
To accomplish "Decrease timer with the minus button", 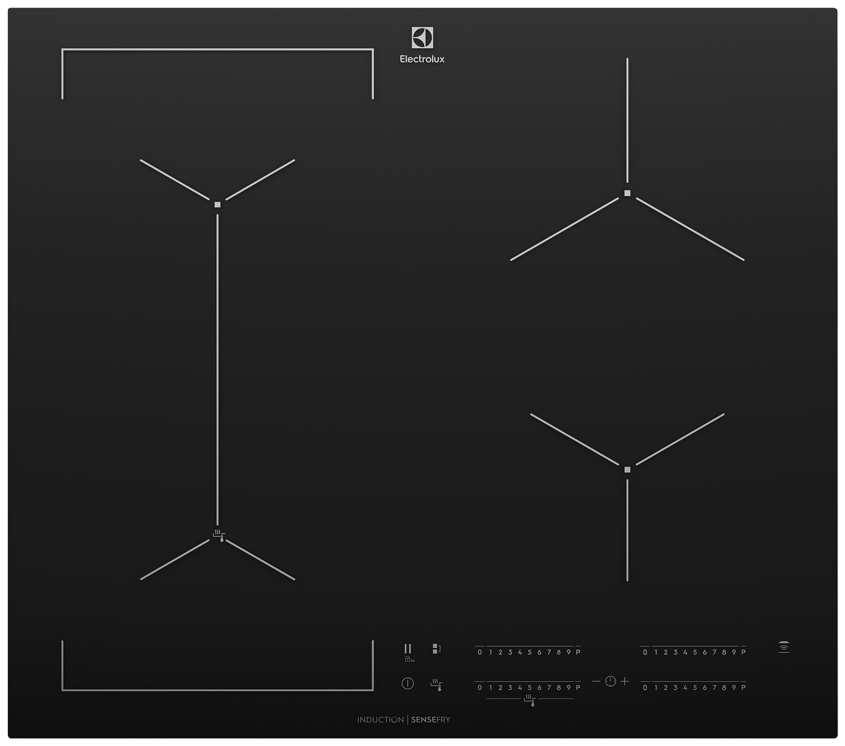I will (596, 681).
